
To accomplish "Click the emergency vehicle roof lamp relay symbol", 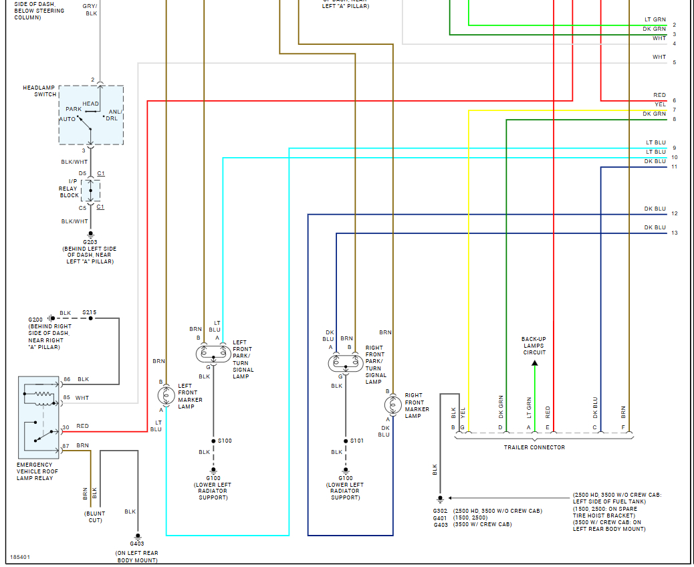I will [x=39, y=417].
